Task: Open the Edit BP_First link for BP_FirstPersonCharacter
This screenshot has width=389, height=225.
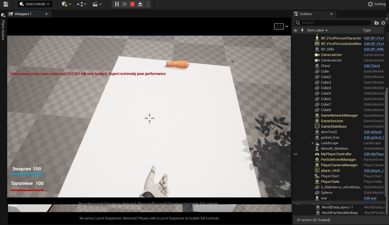Action: 373,38
